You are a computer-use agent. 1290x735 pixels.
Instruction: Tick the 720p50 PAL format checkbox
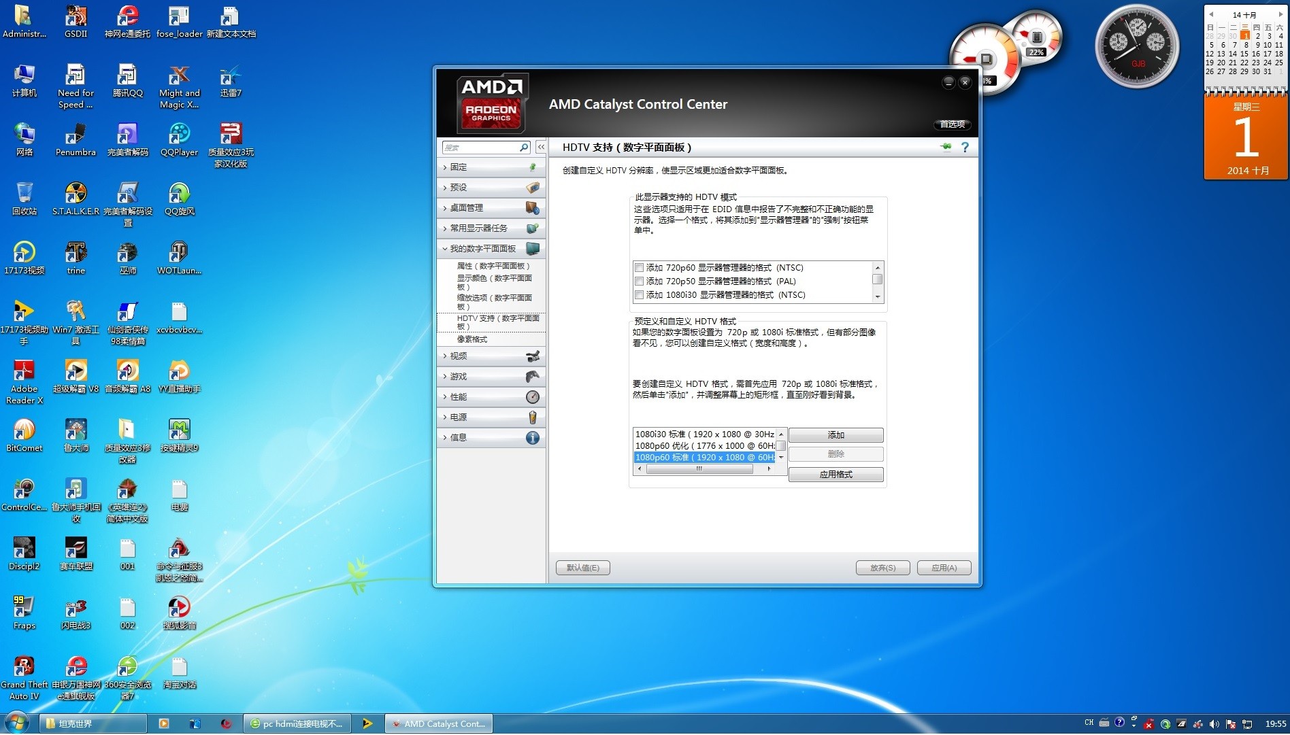click(639, 281)
